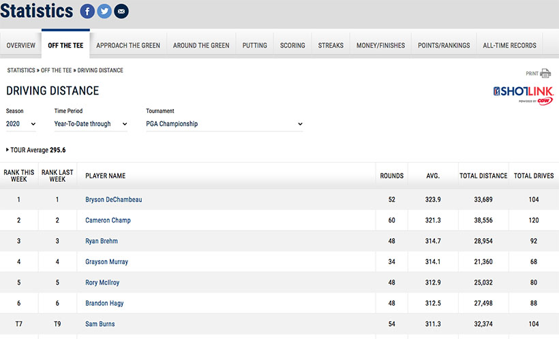
Task: Expand the TOUR Average disclosure triangle
Action: coord(7,150)
